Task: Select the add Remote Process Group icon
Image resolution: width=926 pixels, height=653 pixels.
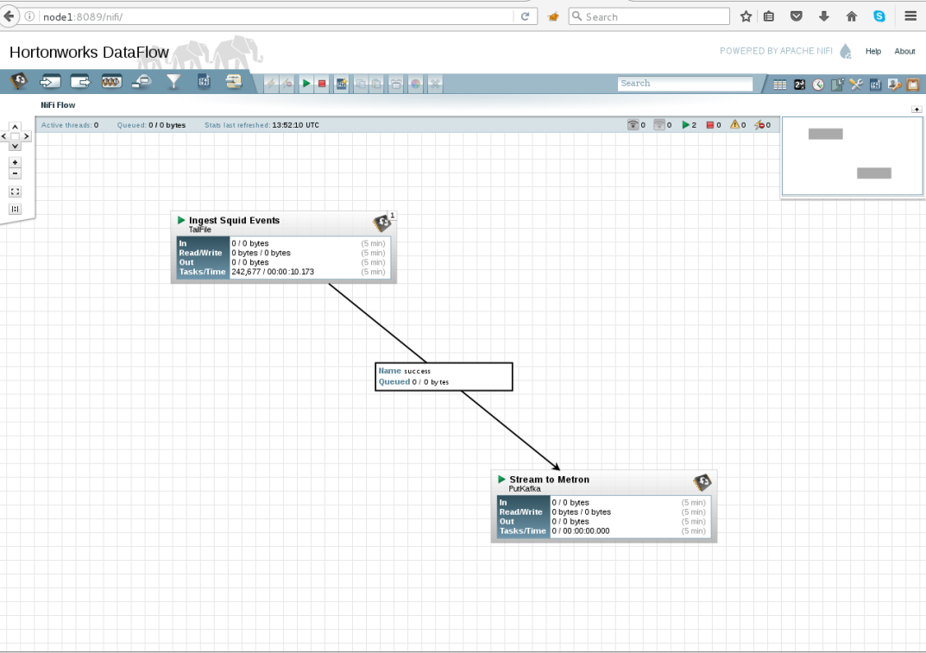Action: [142, 81]
